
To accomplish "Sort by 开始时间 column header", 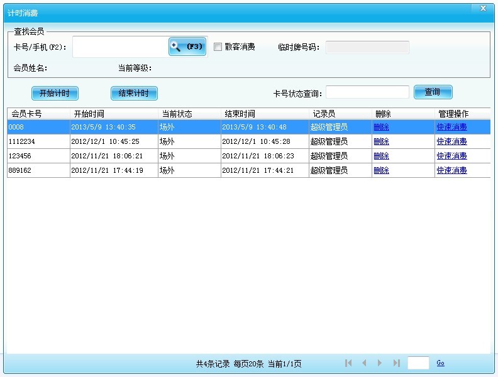I will coord(114,114).
